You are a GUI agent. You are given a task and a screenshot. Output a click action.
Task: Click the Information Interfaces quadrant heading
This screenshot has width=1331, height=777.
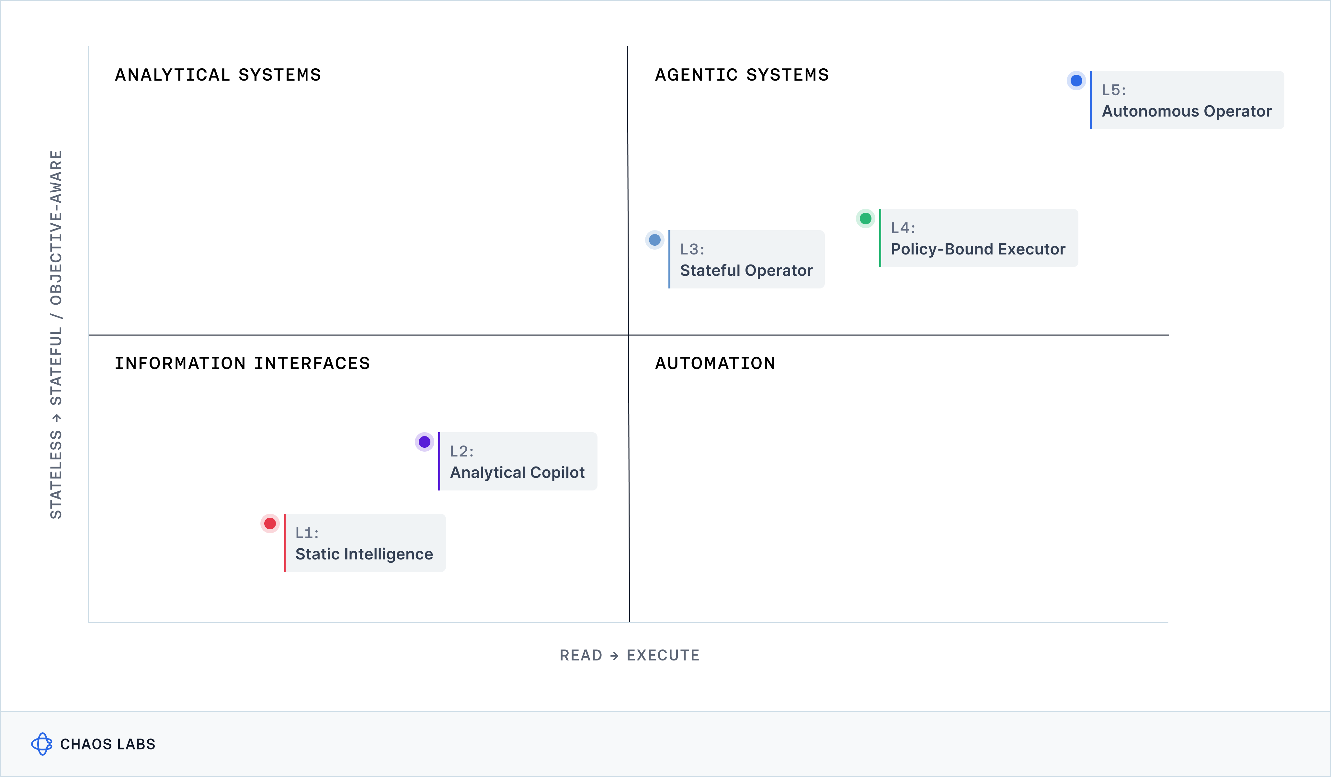[243, 364]
